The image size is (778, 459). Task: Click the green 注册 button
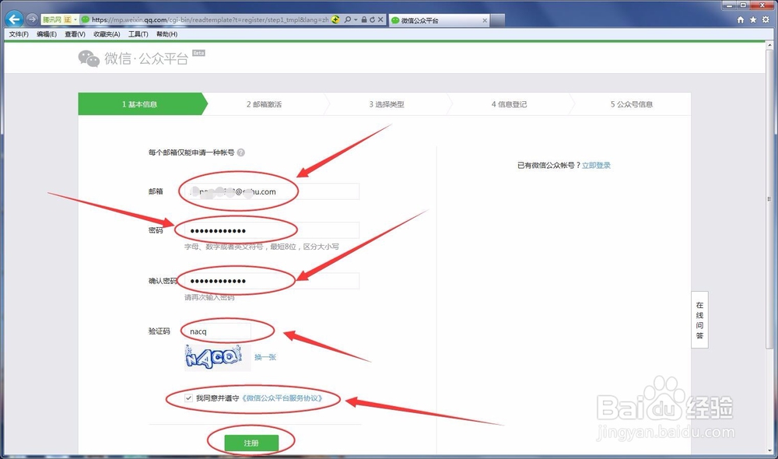click(251, 443)
